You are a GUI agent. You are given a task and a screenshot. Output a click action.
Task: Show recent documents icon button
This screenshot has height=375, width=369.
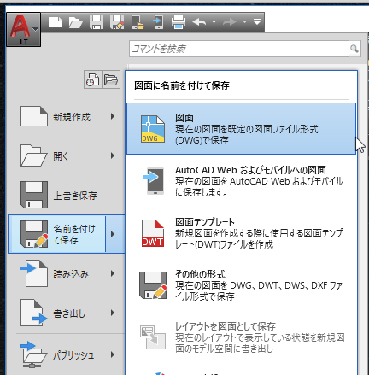pos(93,79)
